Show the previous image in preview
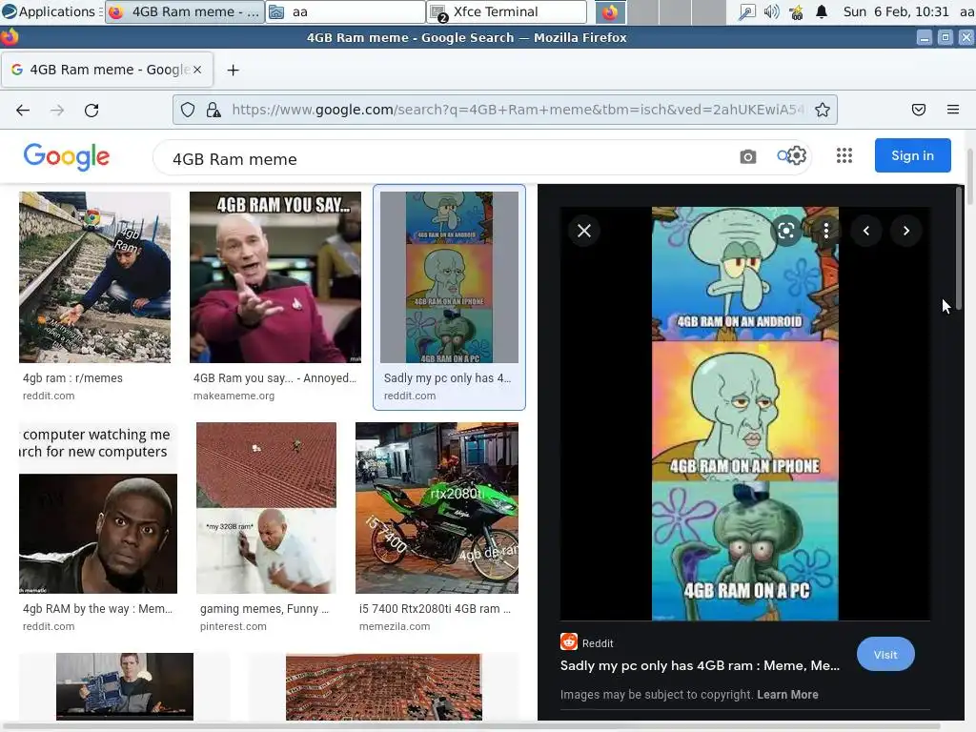Viewport: 976px width, 732px height. [865, 231]
